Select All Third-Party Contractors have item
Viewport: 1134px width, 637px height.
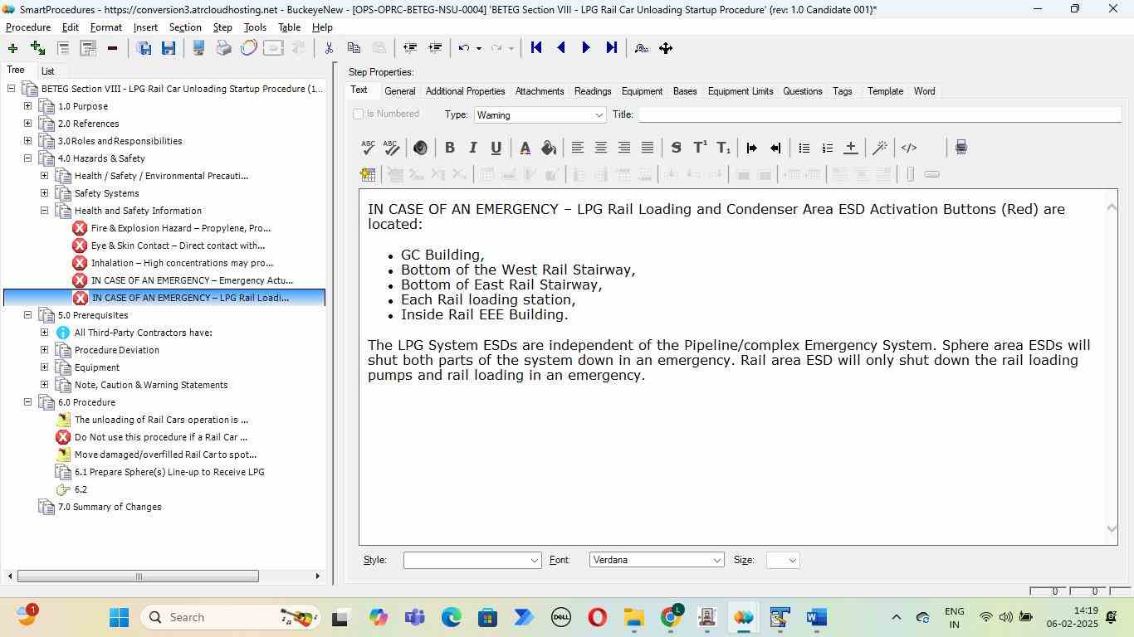143,333
